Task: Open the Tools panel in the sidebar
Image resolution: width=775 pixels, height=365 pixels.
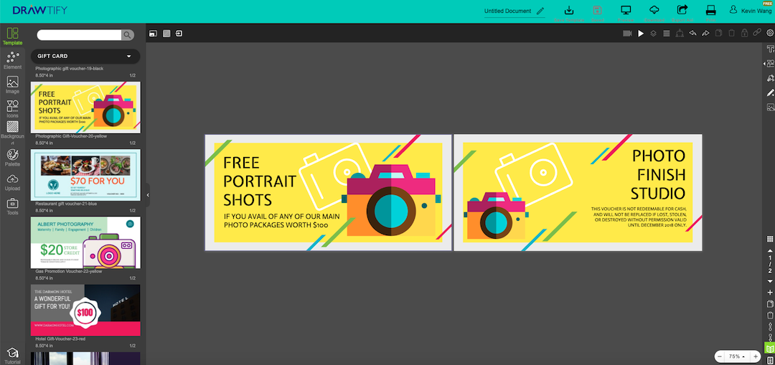Action: (12, 206)
